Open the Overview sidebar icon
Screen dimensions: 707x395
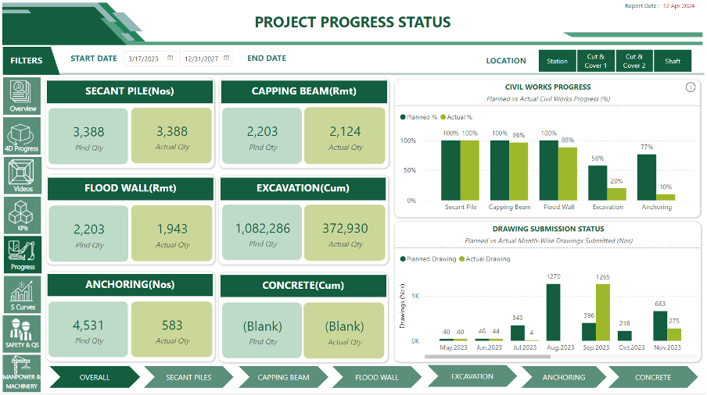click(x=23, y=96)
